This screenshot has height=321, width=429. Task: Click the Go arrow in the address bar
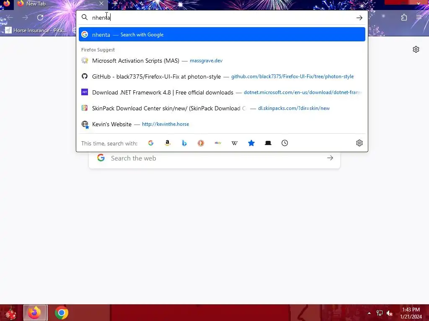coord(359,18)
